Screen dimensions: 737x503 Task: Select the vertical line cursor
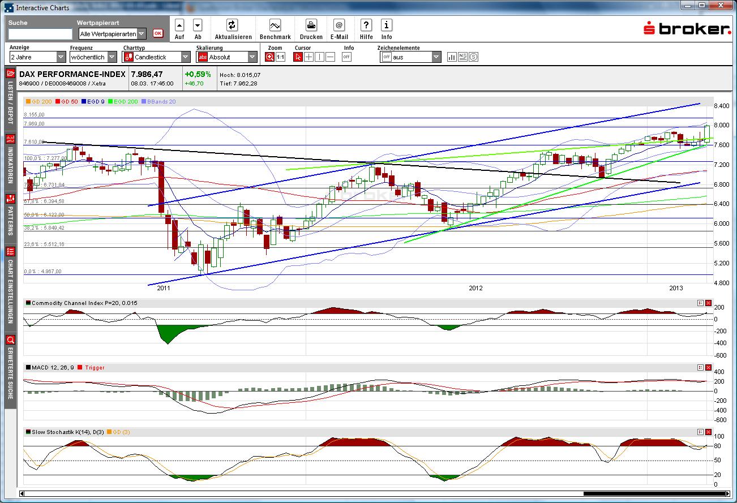(x=319, y=57)
